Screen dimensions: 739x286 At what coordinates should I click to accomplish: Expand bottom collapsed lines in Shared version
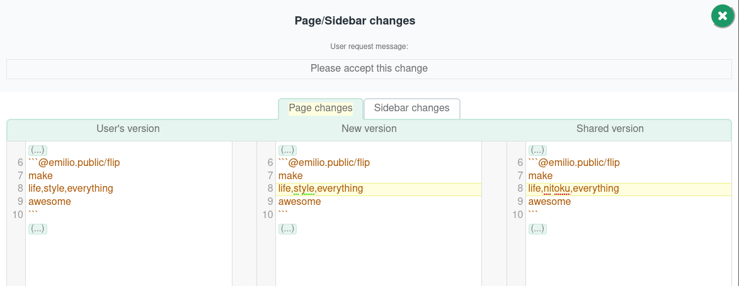(x=538, y=229)
